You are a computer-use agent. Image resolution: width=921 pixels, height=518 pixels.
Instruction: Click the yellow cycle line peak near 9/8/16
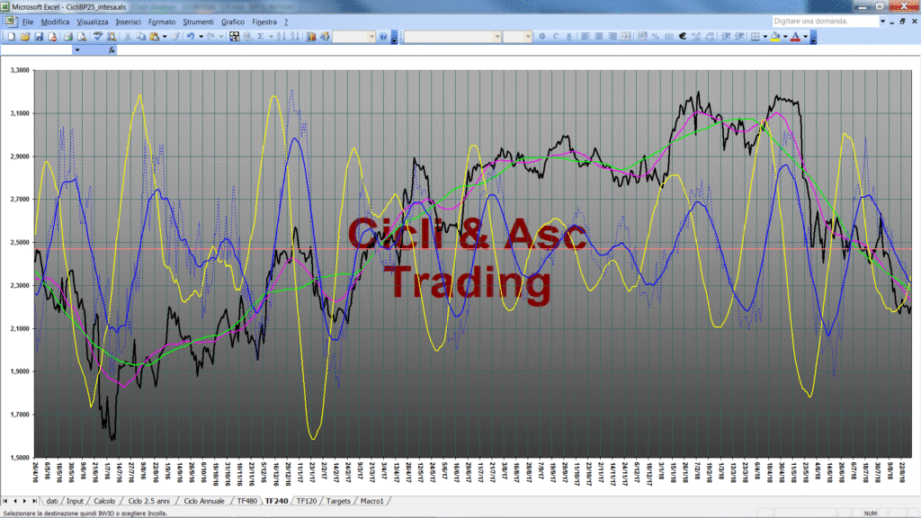click(139, 95)
